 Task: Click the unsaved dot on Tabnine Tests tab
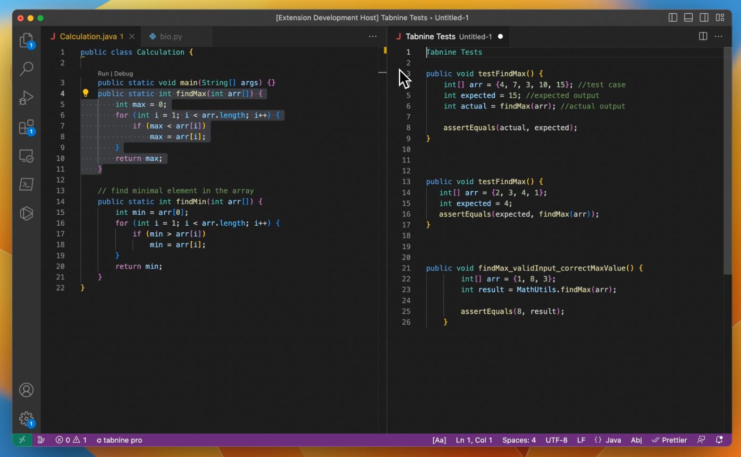coord(500,36)
